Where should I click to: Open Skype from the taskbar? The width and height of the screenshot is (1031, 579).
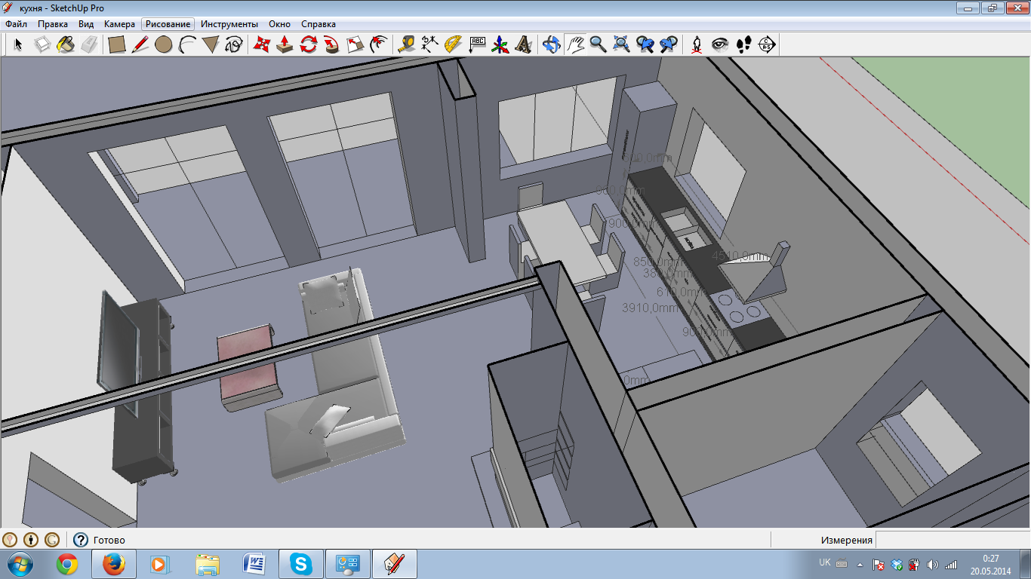point(302,563)
